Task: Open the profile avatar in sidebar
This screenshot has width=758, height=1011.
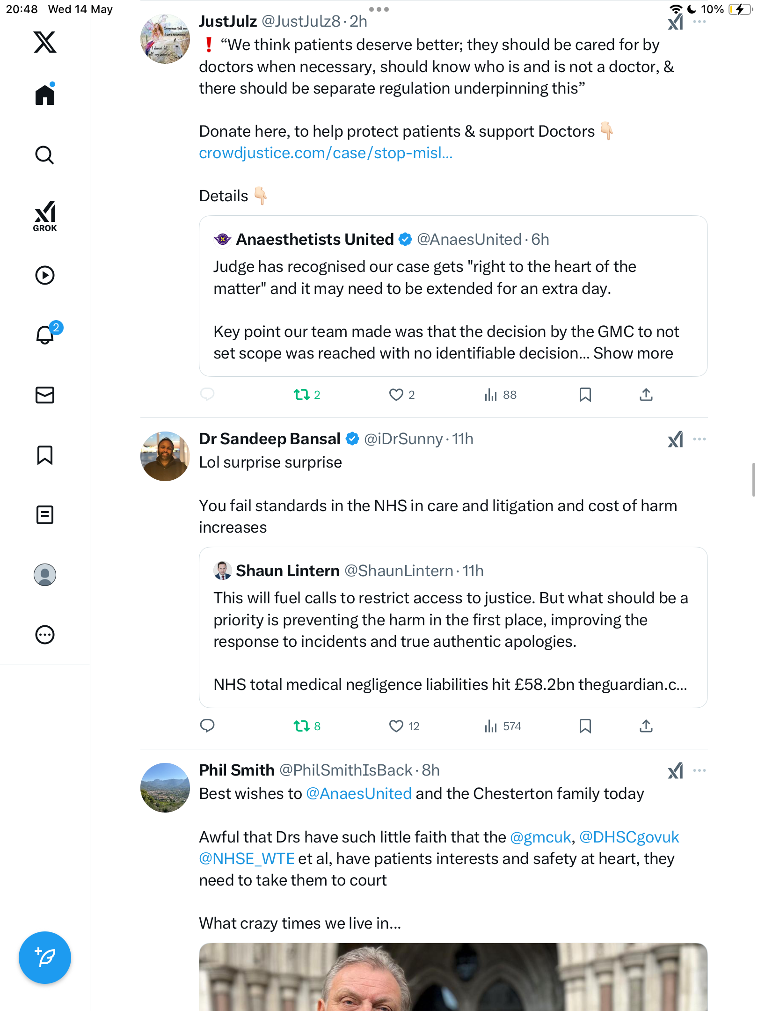Action: [45, 575]
